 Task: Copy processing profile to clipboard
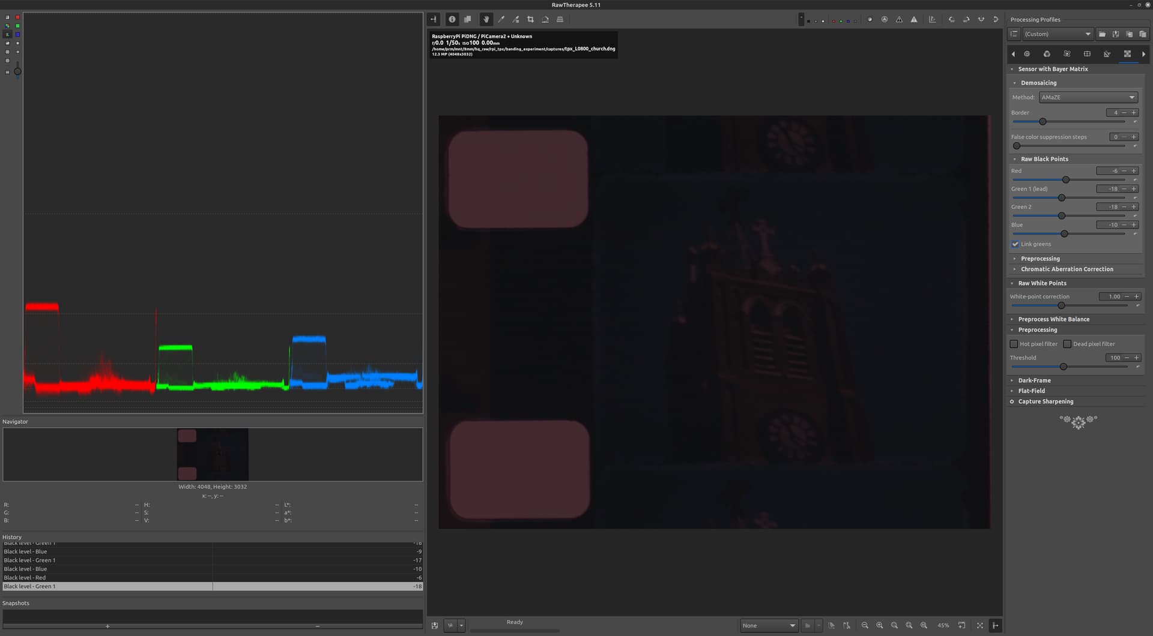coord(1129,34)
